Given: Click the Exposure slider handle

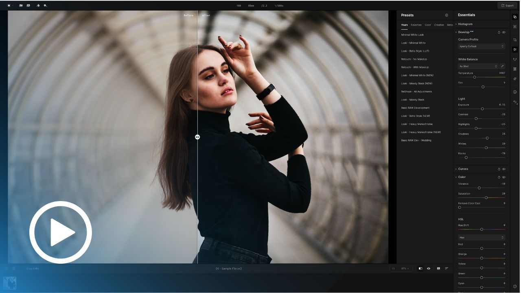Looking at the screenshot, I should tap(482, 109).
